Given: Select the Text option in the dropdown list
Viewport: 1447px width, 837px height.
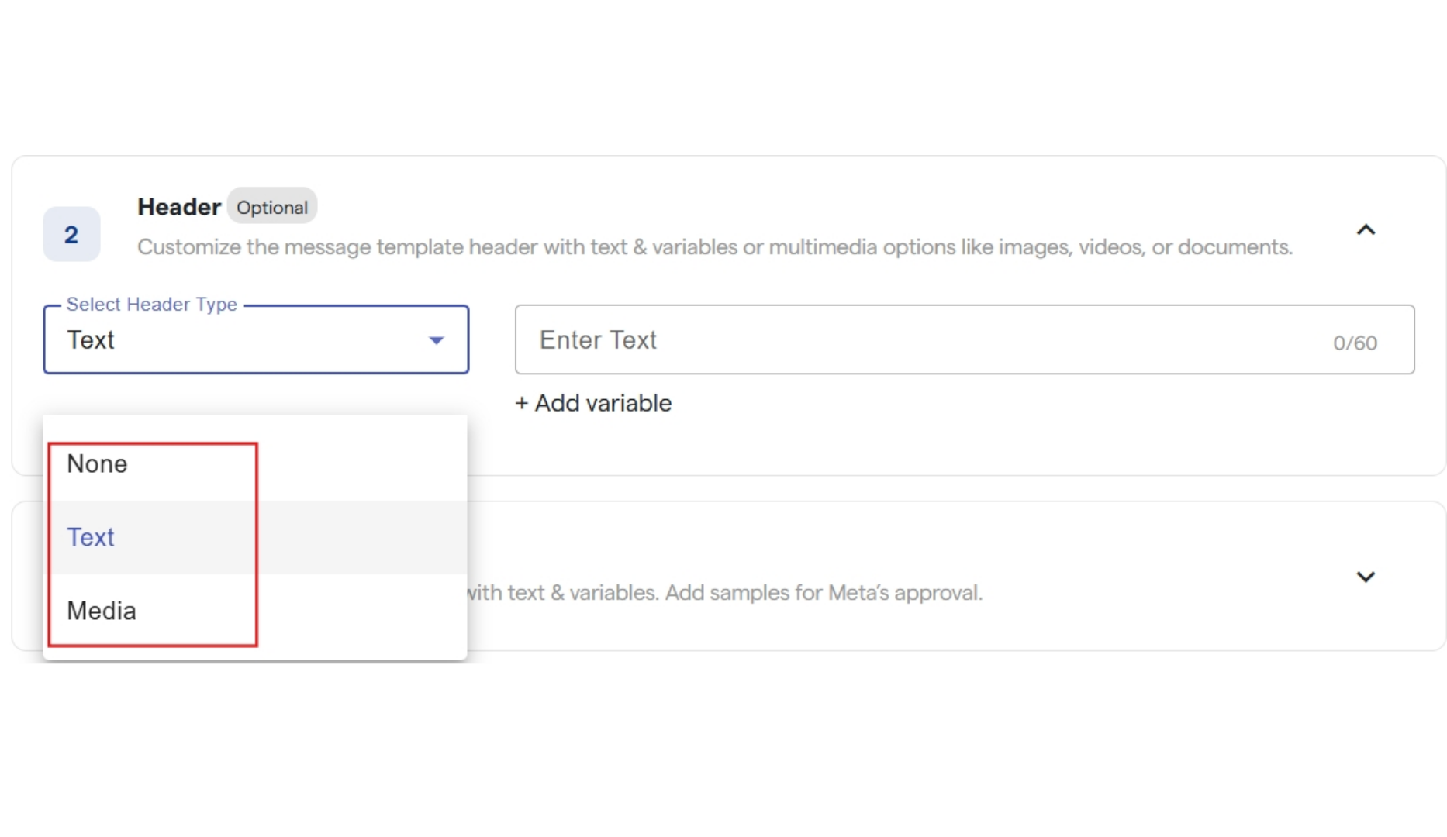Looking at the screenshot, I should click(91, 537).
